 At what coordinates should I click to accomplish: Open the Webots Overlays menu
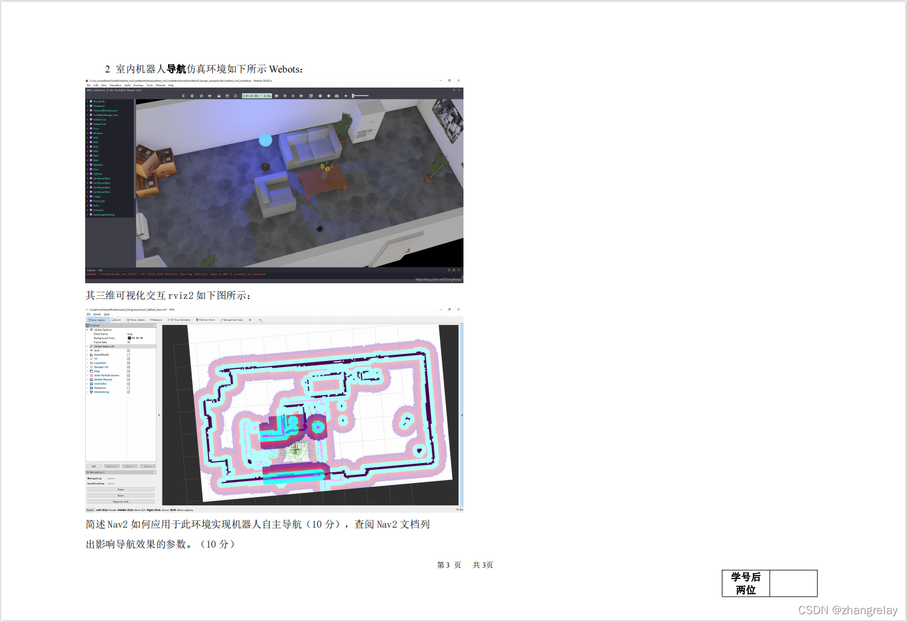click(x=138, y=85)
